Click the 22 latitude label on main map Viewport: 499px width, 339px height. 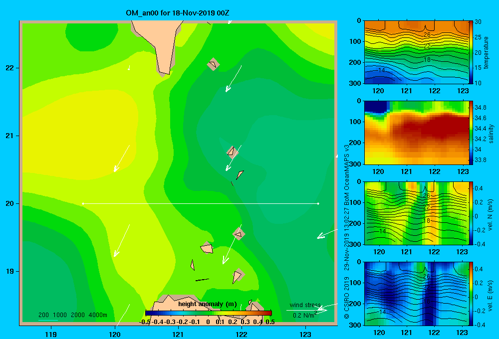(x=10, y=68)
